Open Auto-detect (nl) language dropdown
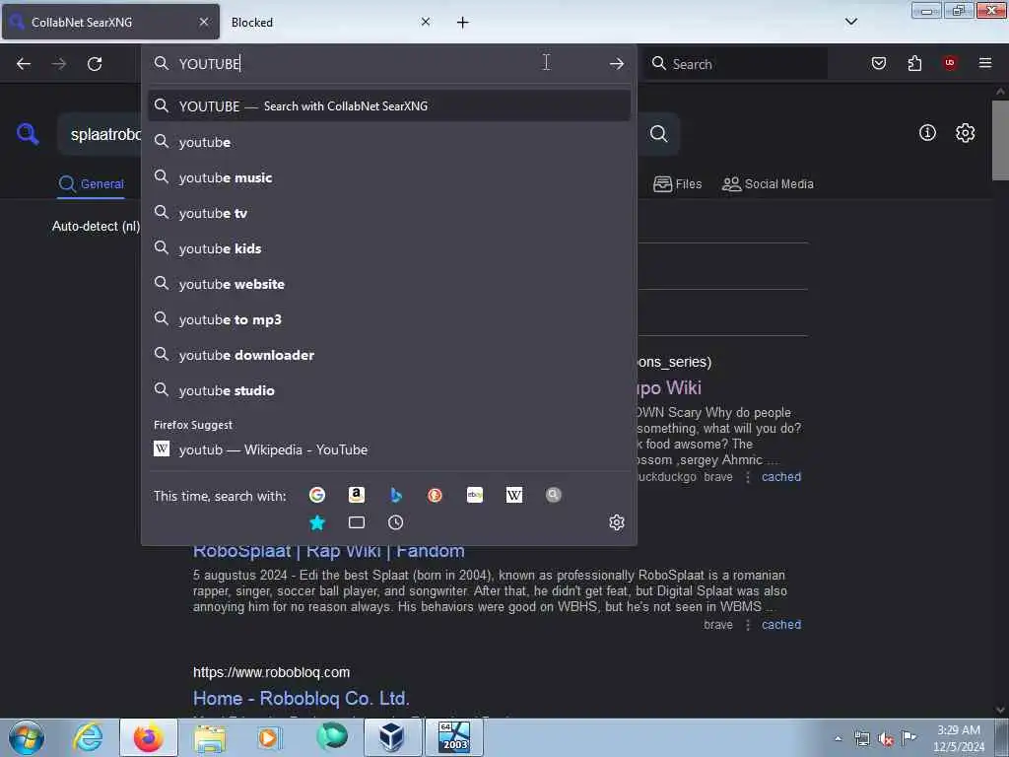The width and height of the screenshot is (1009, 757). (x=96, y=226)
